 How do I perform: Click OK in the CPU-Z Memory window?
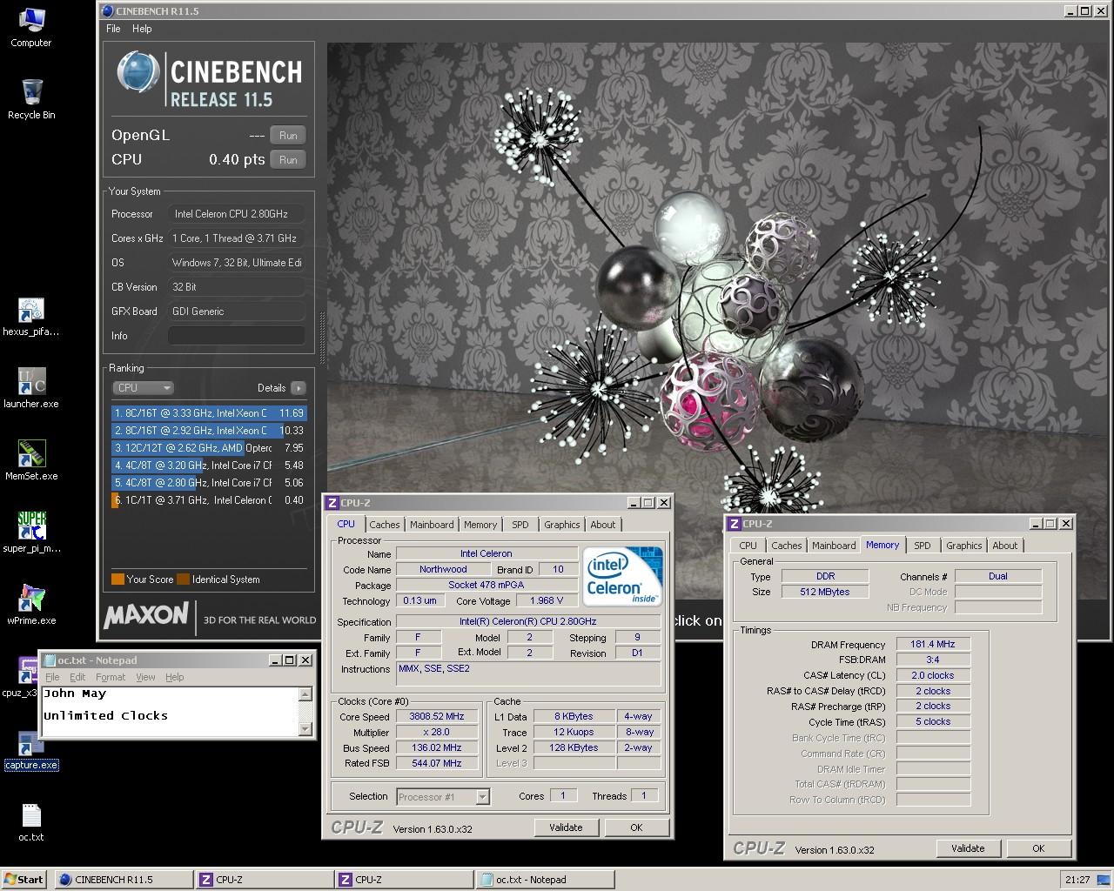click(1038, 848)
